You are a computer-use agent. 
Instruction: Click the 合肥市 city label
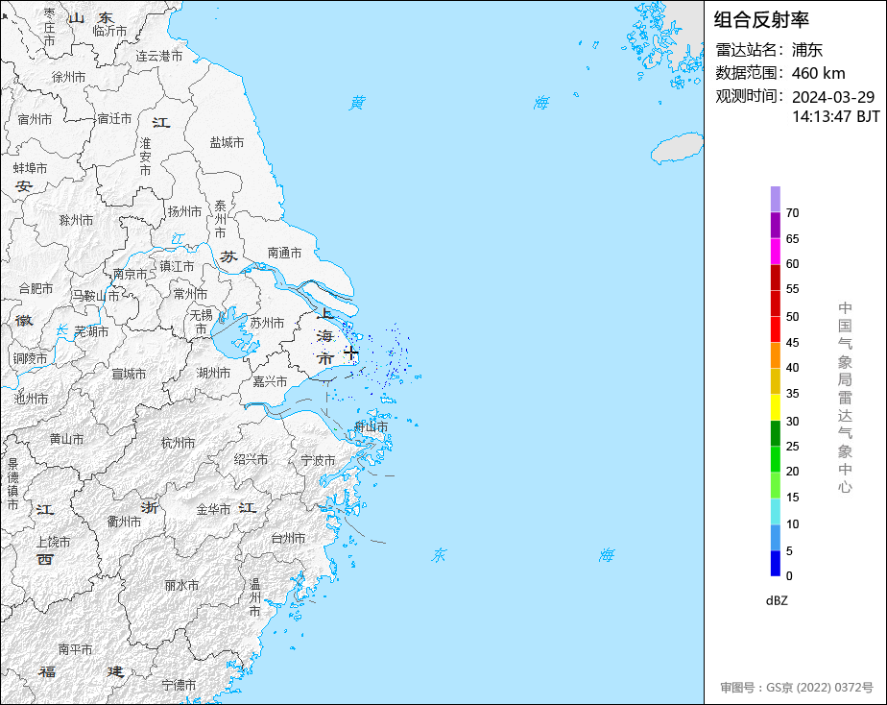tap(36, 288)
